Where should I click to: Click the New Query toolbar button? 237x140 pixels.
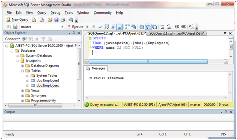click(17, 20)
